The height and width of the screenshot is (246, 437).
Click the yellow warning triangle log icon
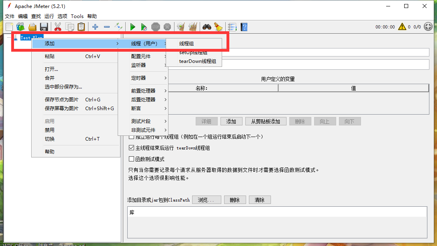(x=402, y=27)
